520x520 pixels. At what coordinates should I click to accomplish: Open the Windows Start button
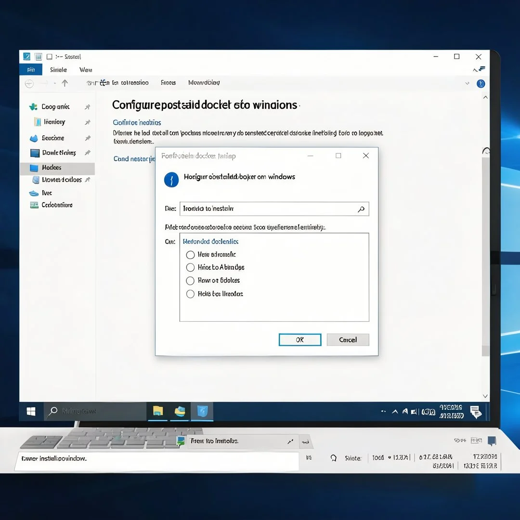(31, 412)
